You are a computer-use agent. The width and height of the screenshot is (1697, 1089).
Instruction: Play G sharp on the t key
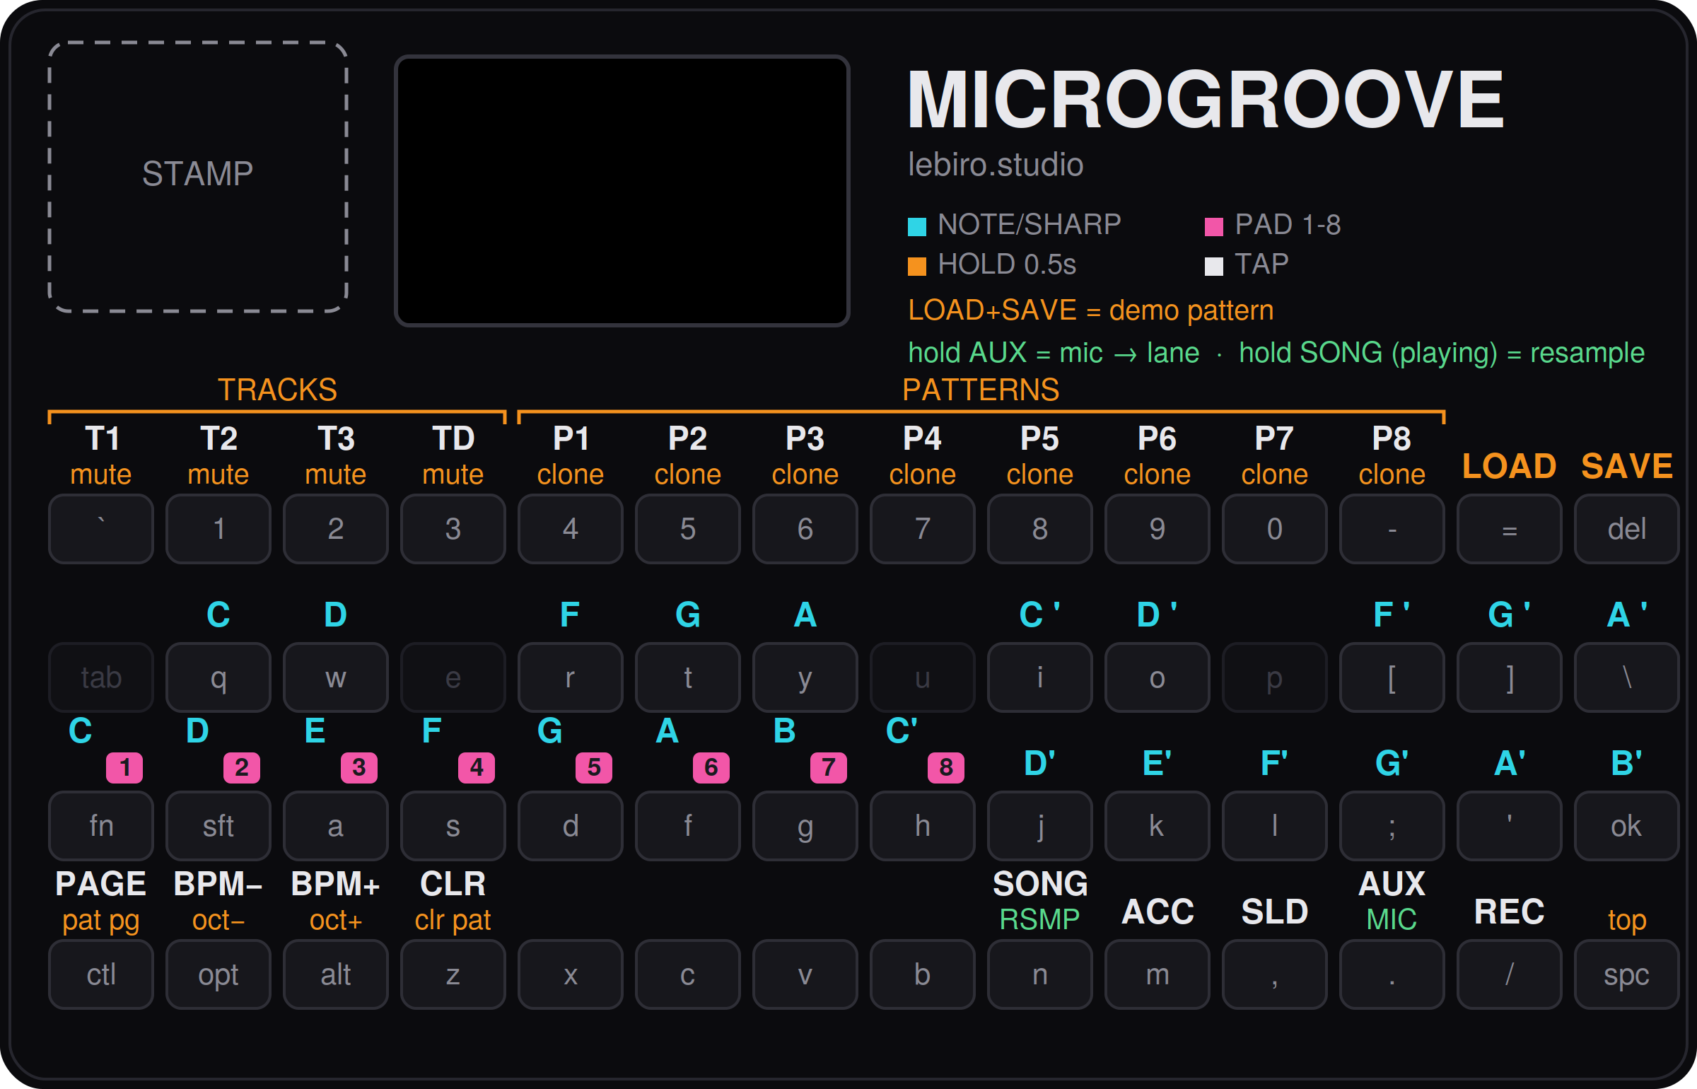(688, 677)
